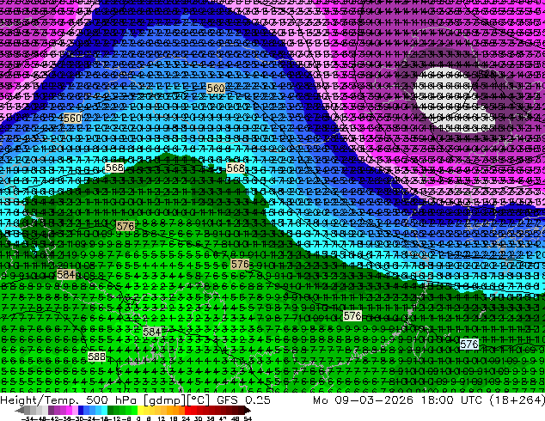Viewport: 545px width, 421px height.
Task: Click the 'GFS 0.25' model label
Action: click(x=243, y=400)
